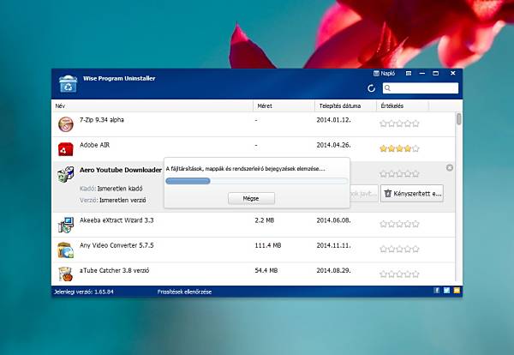The height and width of the screenshot is (355, 514).
Task: Click the program list scrollbar thumb
Action: pyautogui.click(x=459, y=119)
